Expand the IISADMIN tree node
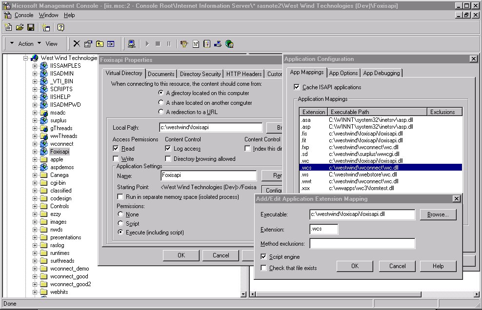The height and width of the screenshot is (310, 482). click(35, 74)
